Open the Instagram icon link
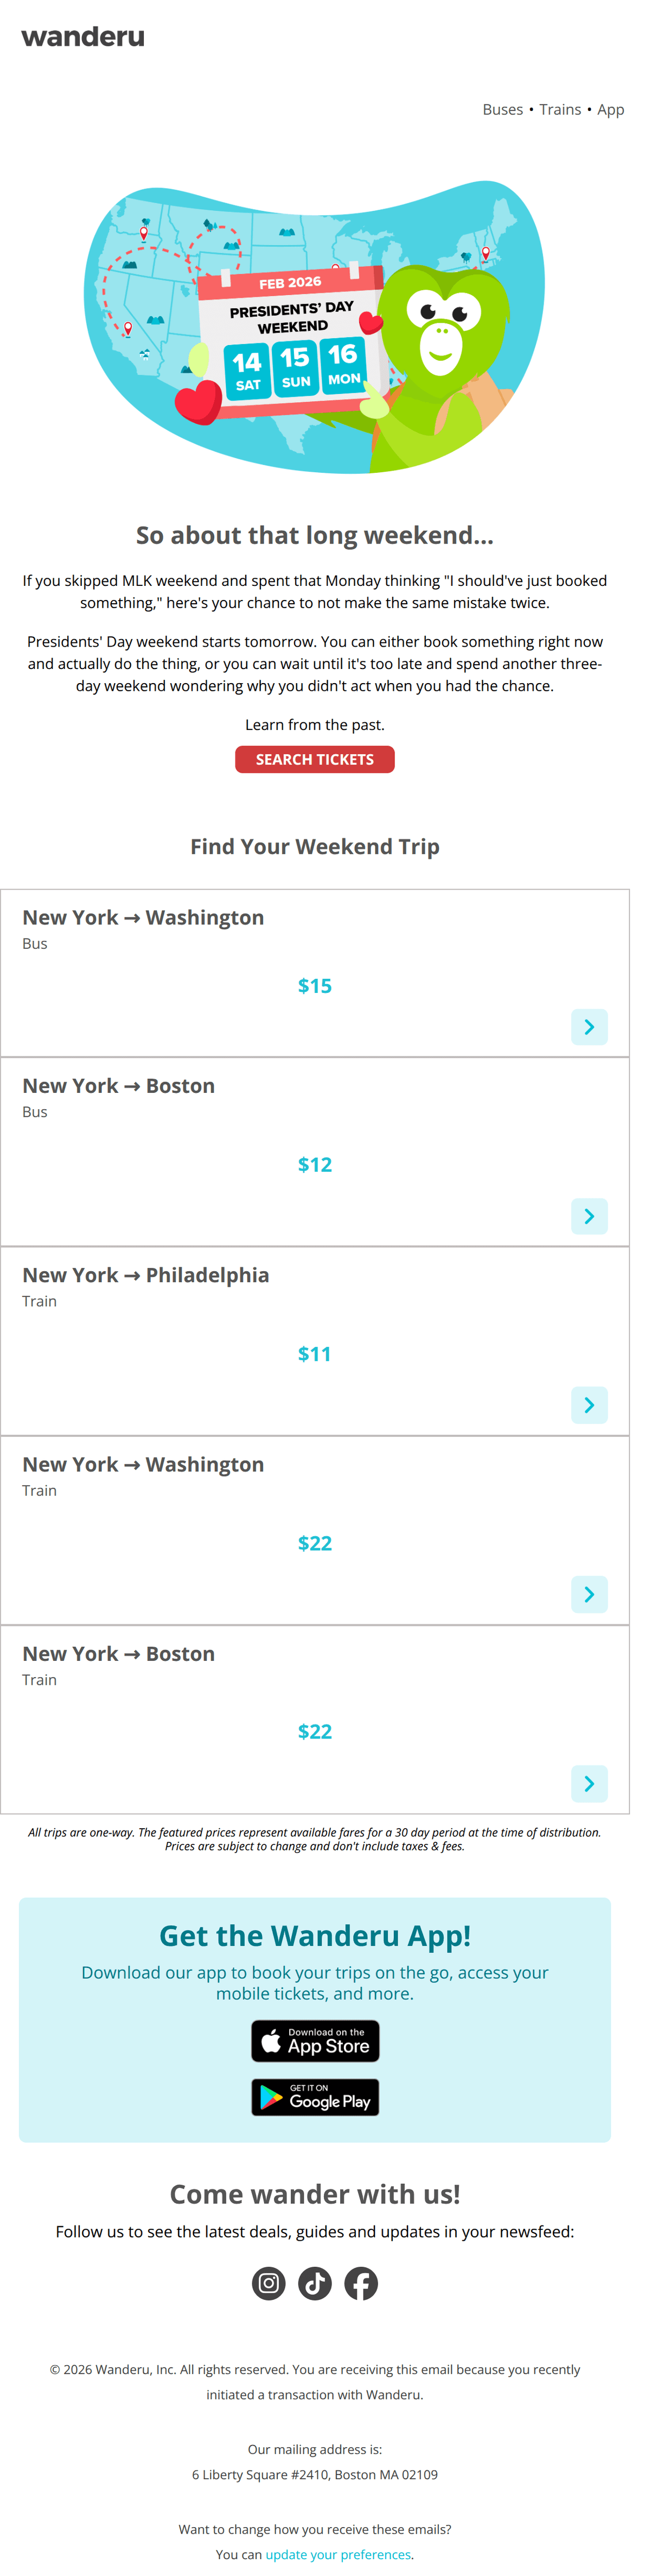651x2576 pixels. coord(269,2283)
